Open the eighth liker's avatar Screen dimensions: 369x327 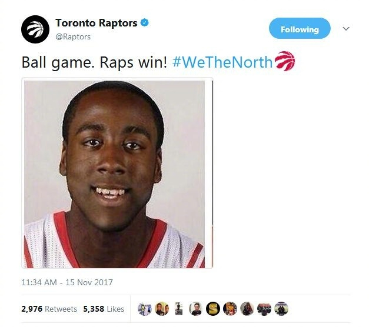point(264,309)
